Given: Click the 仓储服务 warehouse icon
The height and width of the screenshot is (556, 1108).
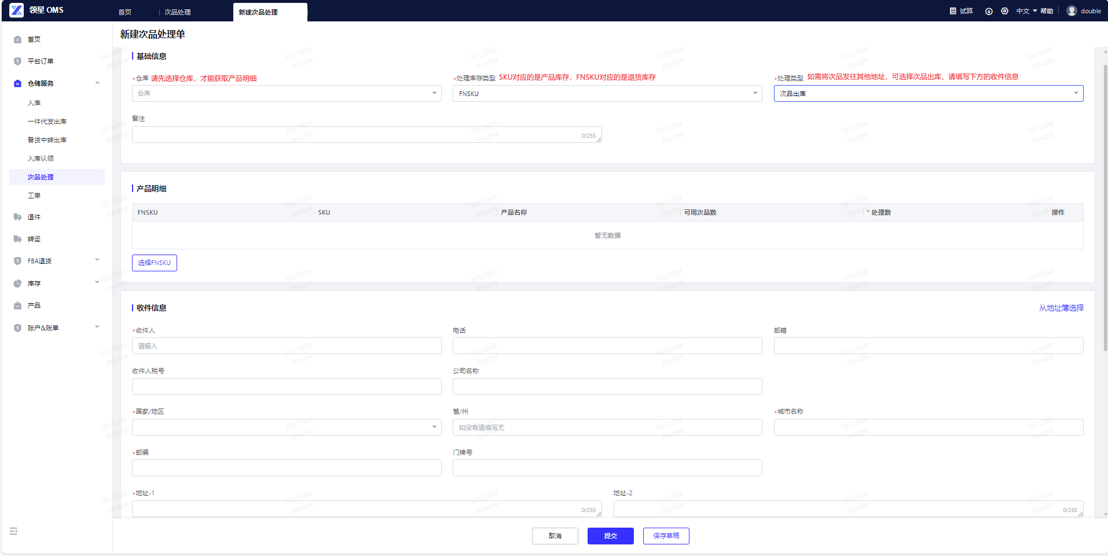Looking at the screenshot, I should click(x=17, y=83).
